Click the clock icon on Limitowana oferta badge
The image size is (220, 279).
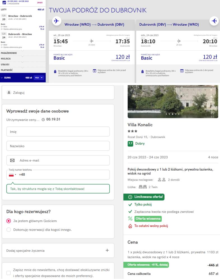tap(130, 197)
